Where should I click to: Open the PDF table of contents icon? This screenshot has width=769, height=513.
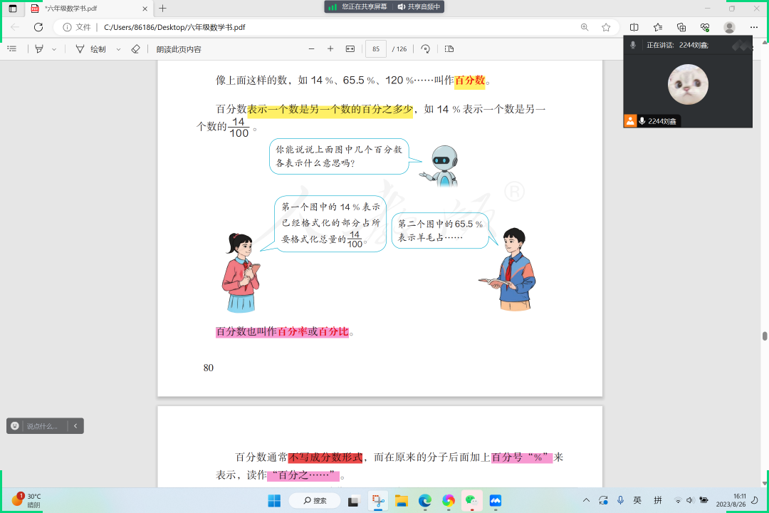click(x=11, y=49)
